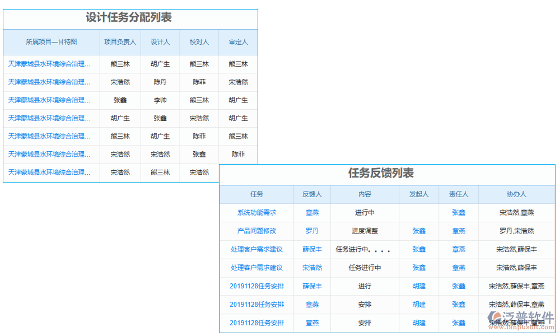Click the 协办人 column header
Screen dimensions: 560x336
517,194
